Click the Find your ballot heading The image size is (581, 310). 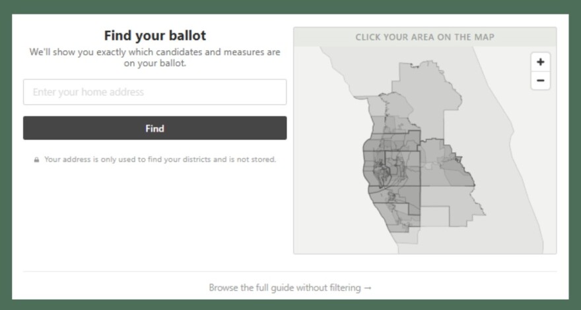tap(155, 36)
